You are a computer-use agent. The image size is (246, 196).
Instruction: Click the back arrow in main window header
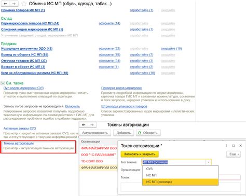tap(6, 4)
